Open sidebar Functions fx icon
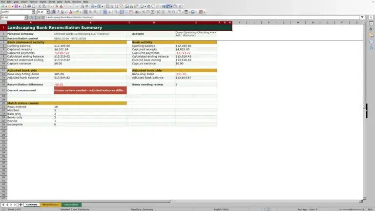This screenshot has height=211, width=375. click(371, 47)
